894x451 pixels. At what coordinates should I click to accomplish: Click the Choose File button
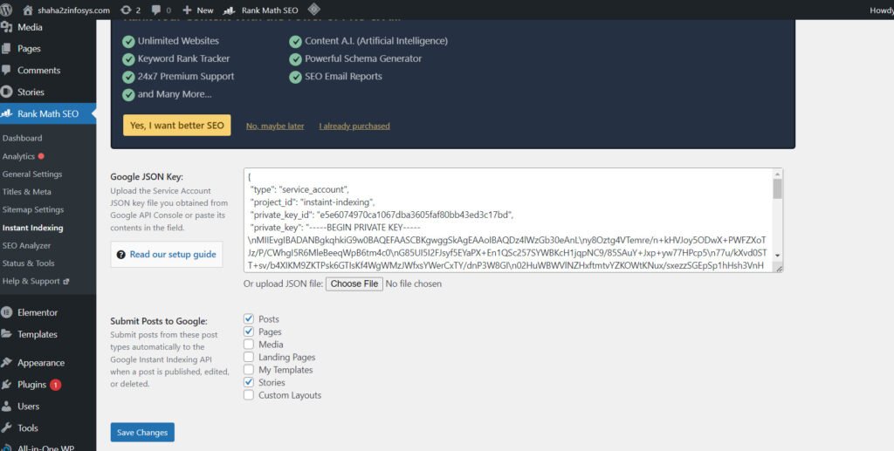coord(354,284)
